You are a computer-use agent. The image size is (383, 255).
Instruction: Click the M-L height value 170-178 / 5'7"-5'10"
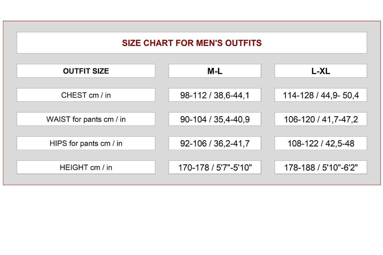tap(215, 167)
